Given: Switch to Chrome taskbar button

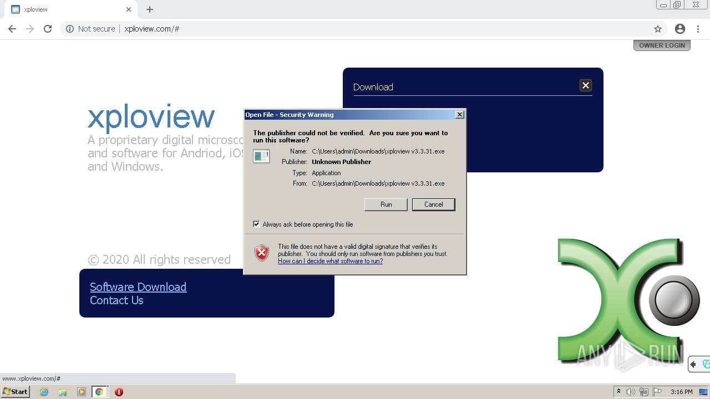Looking at the screenshot, I should 99,392.
